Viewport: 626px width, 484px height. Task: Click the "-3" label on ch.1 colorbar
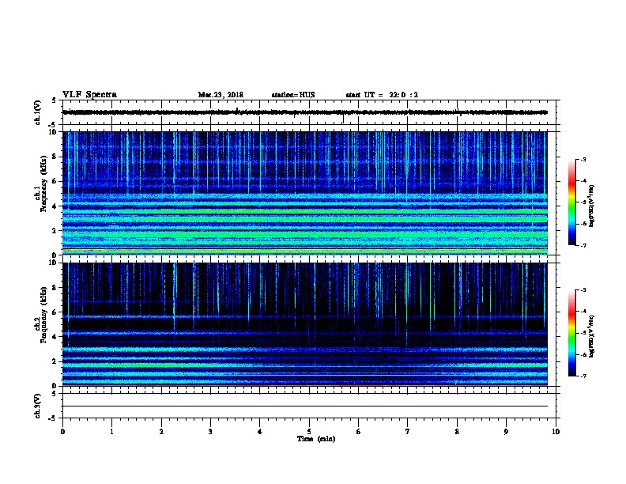click(583, 160)
